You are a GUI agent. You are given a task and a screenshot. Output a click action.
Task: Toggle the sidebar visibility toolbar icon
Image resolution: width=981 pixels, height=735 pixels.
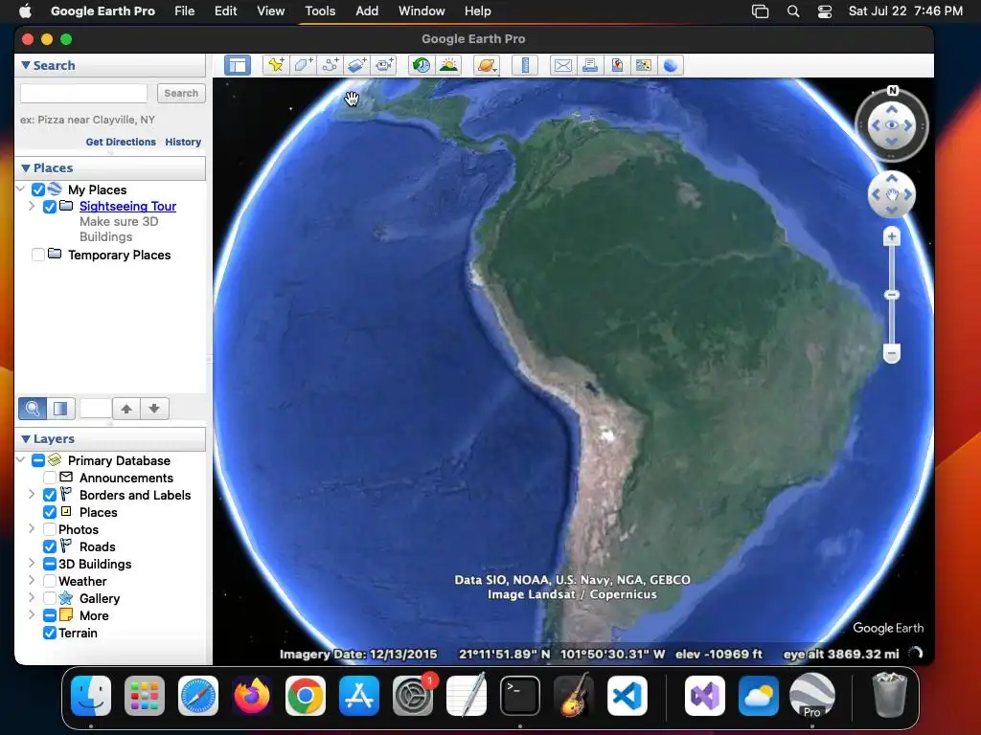tap(238, 65)
